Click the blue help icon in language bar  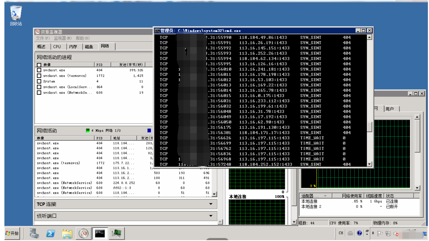(x=359, y=233)
